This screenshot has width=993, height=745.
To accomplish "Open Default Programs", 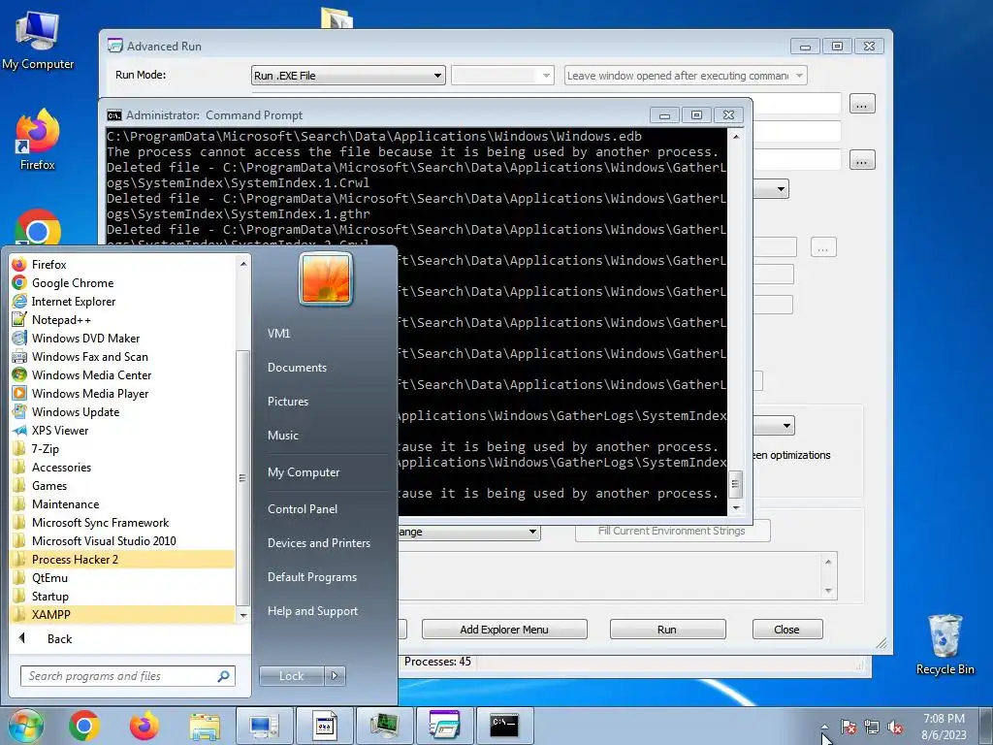I will (311, 577).
